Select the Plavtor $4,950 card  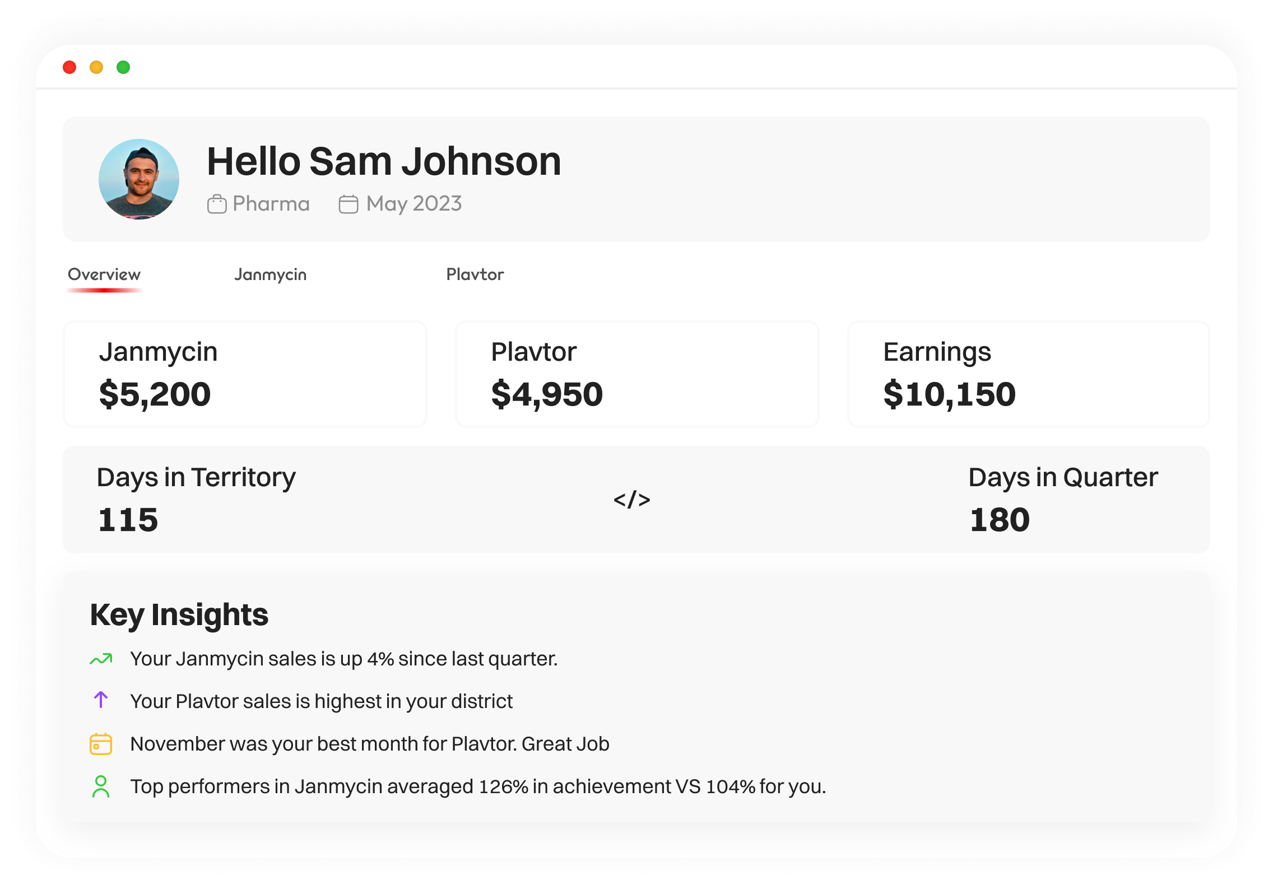636,374
